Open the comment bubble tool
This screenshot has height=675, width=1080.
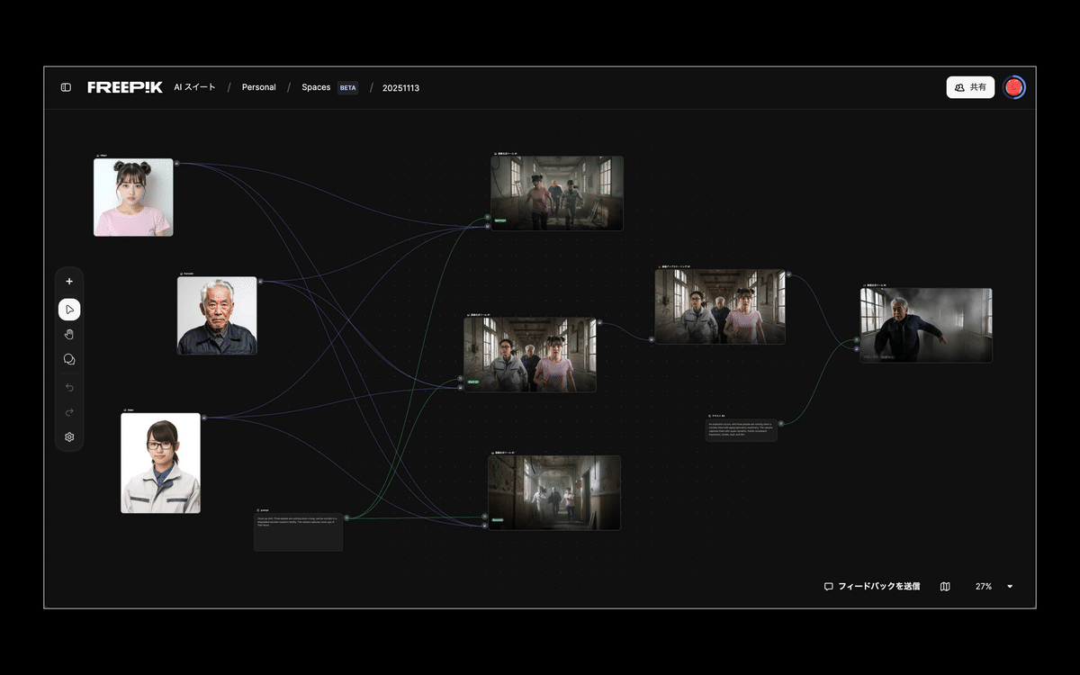point(69,360)
